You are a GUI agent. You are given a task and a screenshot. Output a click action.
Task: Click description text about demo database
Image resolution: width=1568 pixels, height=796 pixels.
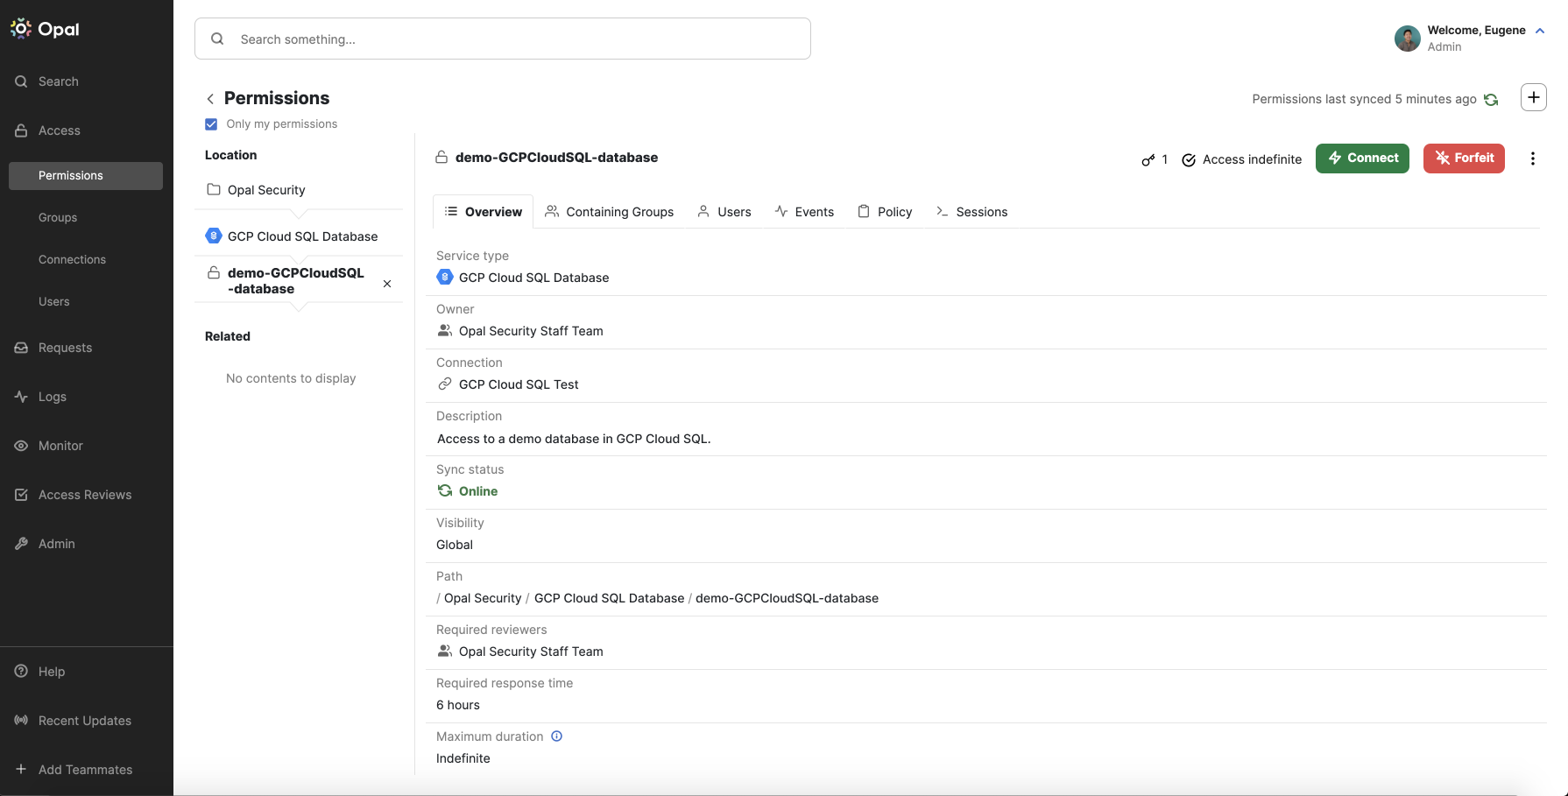tap(574, 439)
